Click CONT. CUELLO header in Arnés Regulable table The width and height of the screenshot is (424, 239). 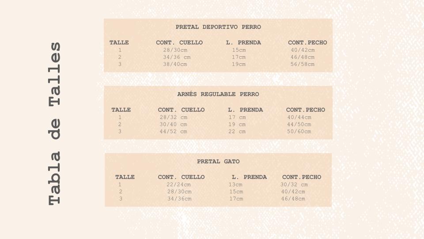[181, 110]
